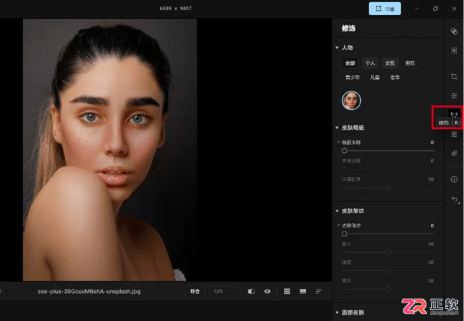This screenshot has width=464, height=321.
Task: Select the dashed-square selection tool icon
Action: click(454, 51)
